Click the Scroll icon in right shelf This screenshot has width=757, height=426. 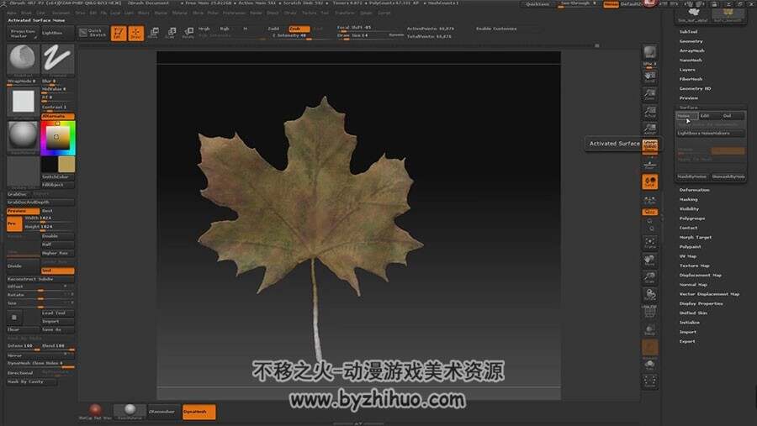(650, 76)
